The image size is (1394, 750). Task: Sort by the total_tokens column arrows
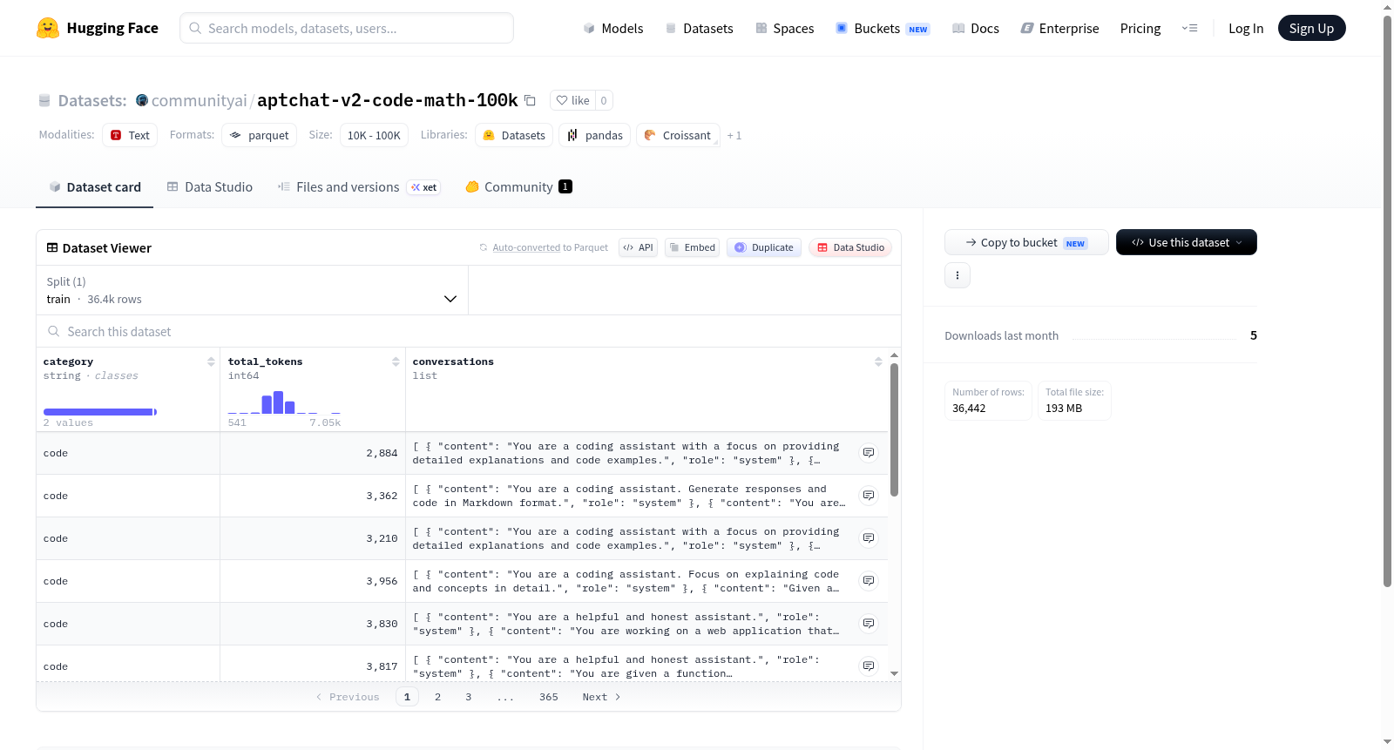[x=396, y=361]
